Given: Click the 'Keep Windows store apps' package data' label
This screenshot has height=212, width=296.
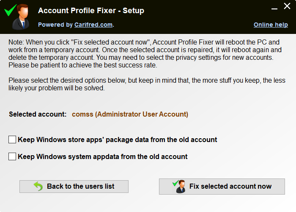Looking at the screenshot, I should click(x=117, y=139).
